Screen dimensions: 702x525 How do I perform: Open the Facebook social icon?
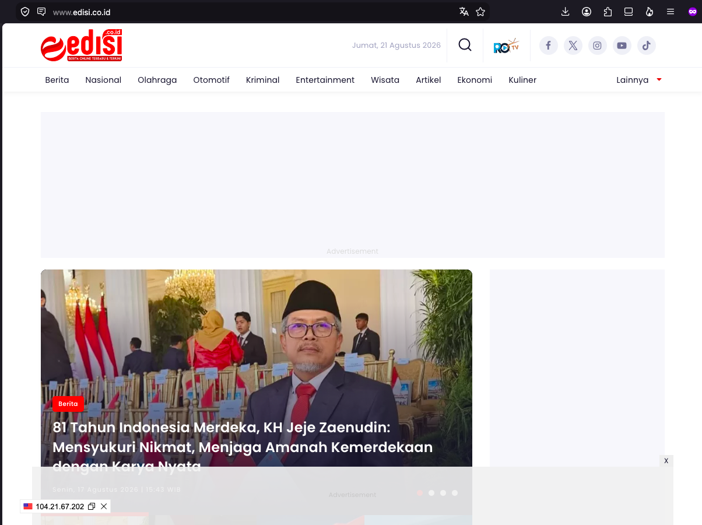[x=548, y=45]
